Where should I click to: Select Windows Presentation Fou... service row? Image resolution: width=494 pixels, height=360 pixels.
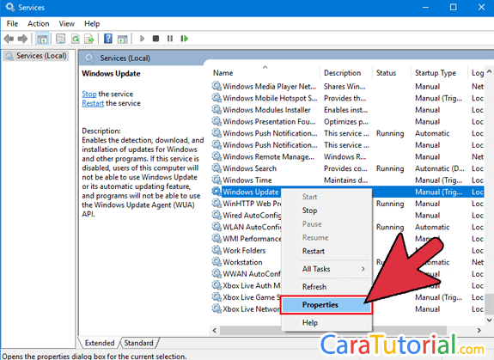click(347, 121)
